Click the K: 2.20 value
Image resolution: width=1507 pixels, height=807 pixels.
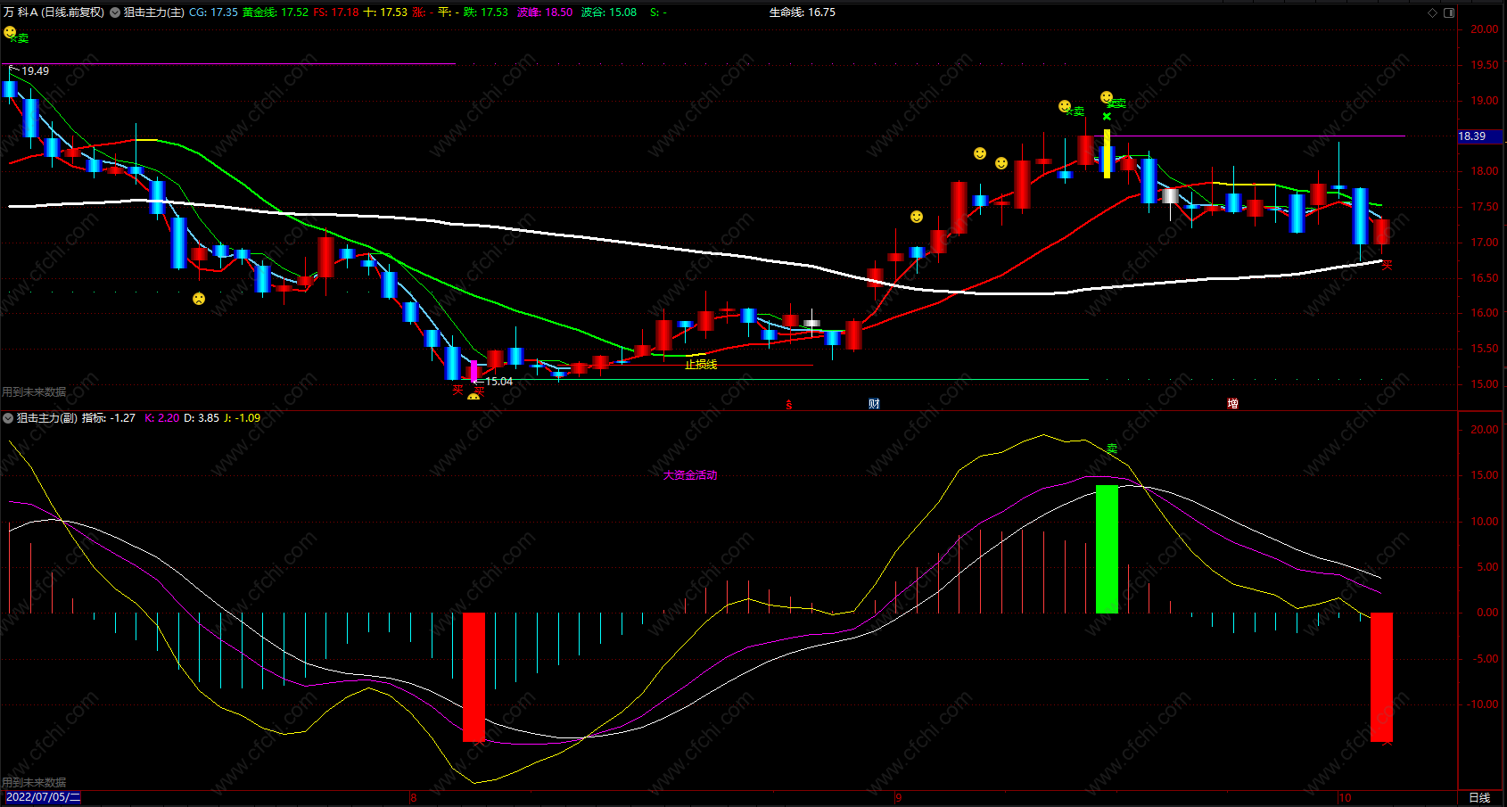pyautogui.click(x=162, y=418)
